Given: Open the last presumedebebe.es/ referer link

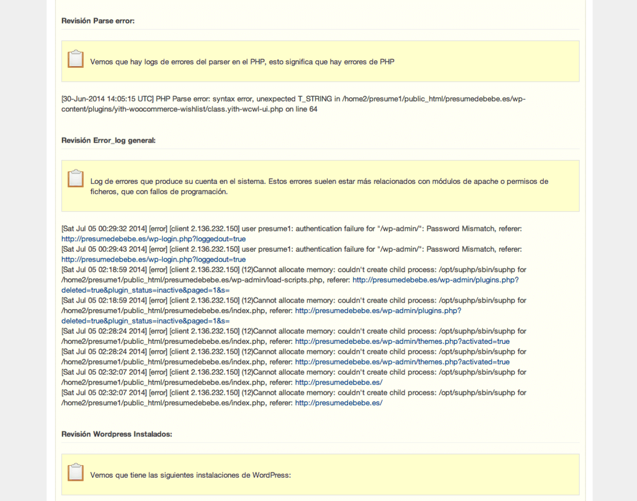Looking at the screenshot, I should coord(339,403).
